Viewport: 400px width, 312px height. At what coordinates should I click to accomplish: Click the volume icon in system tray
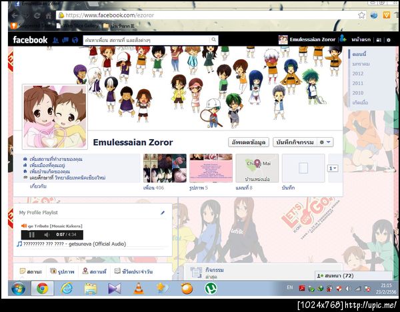pyautogui.click(x=348, y=289)
